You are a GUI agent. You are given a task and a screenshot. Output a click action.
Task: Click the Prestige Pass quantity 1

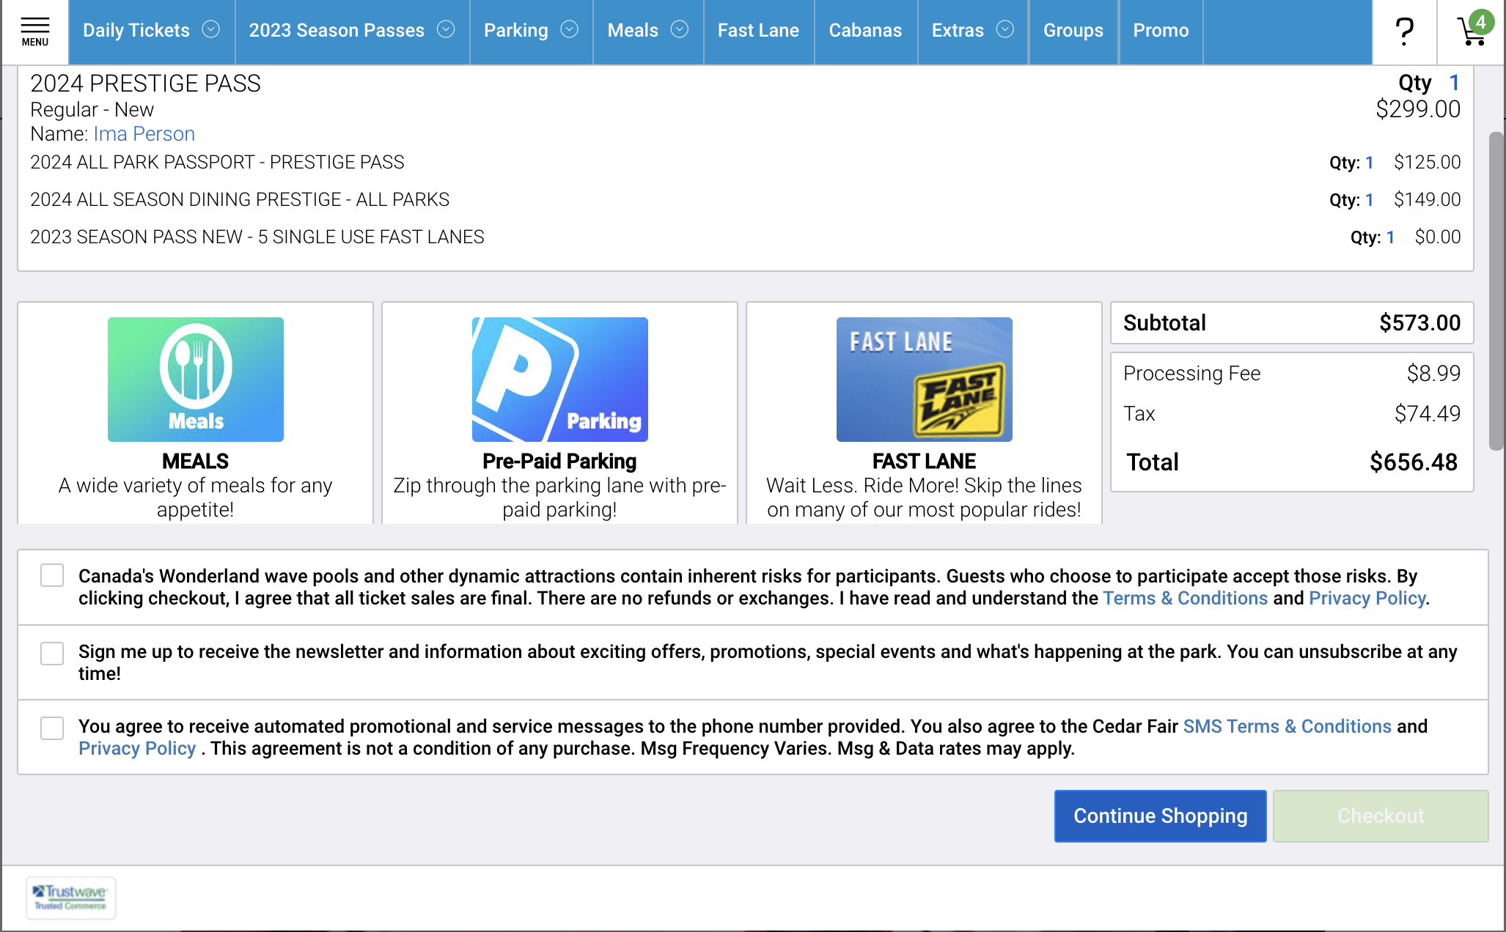(x=1454, y=83)
